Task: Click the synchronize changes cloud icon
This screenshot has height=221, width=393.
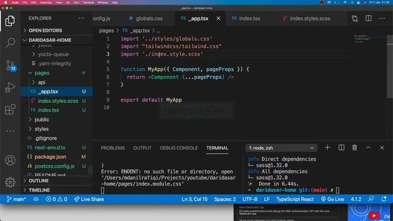Action: 36,199
